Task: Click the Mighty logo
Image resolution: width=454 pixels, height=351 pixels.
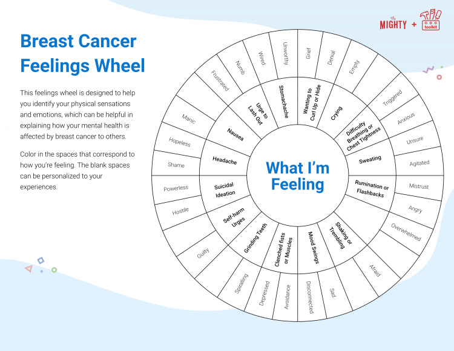Action: [x=393, y=24]
